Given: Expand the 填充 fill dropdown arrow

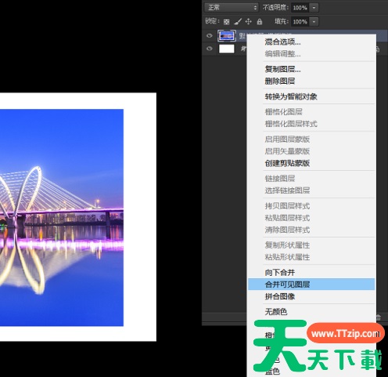Looking at the screenshot, I should (x=314, y=21).
